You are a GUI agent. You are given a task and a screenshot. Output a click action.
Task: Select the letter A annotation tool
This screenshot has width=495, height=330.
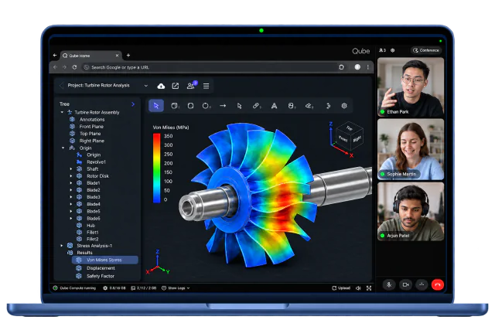pyautogui.click(x=274, y=106)
